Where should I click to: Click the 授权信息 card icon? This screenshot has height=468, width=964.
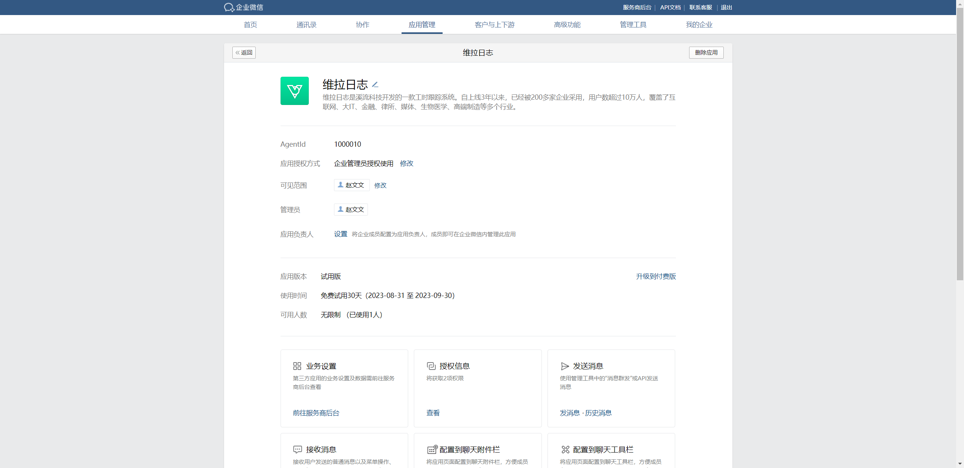(431, 366)
